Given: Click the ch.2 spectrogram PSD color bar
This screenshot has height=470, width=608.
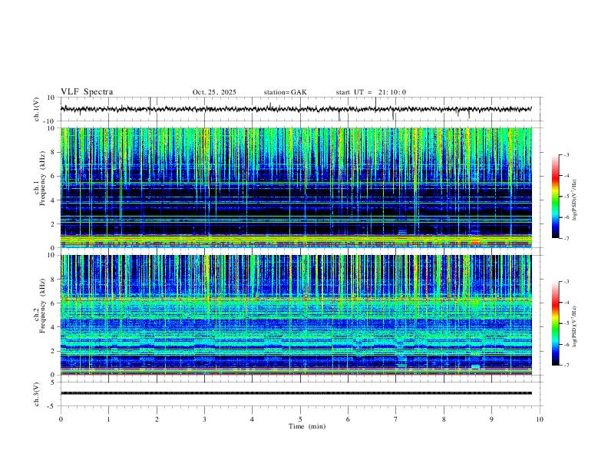Looking at the screenshot, I should (555, 323).
